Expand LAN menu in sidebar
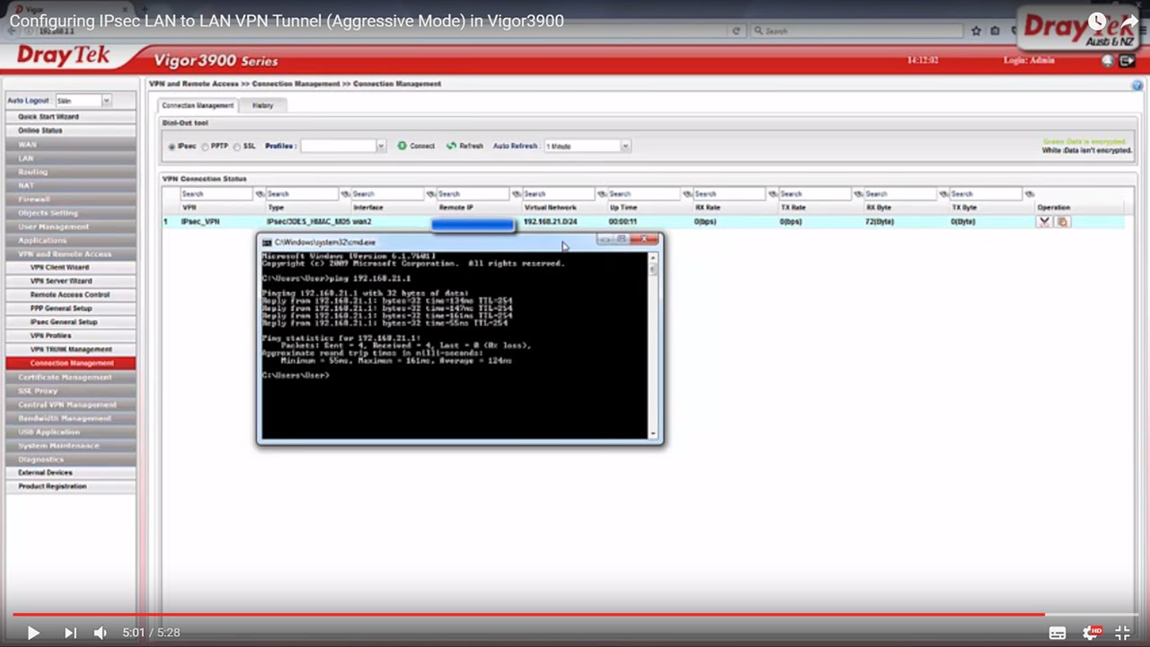Image resolution: width=1150 pixels, height=647 pixels. 71,158
